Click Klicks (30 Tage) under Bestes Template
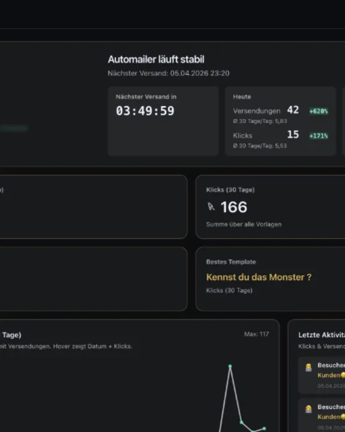Image resolution: width=345 pixels, height=432 pixels. (229, 291)
